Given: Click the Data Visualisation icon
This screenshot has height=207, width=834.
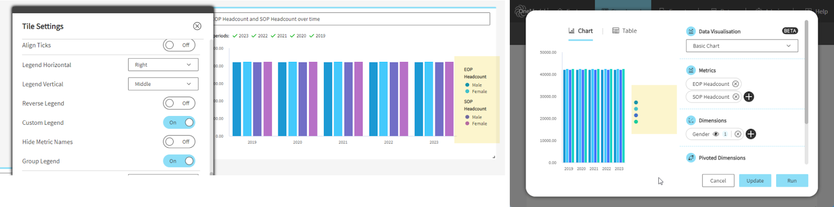Looking at the screenshot, I should click(x=691, y=31).
